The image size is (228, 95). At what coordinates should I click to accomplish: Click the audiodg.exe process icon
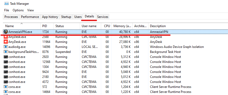(6, 47)
